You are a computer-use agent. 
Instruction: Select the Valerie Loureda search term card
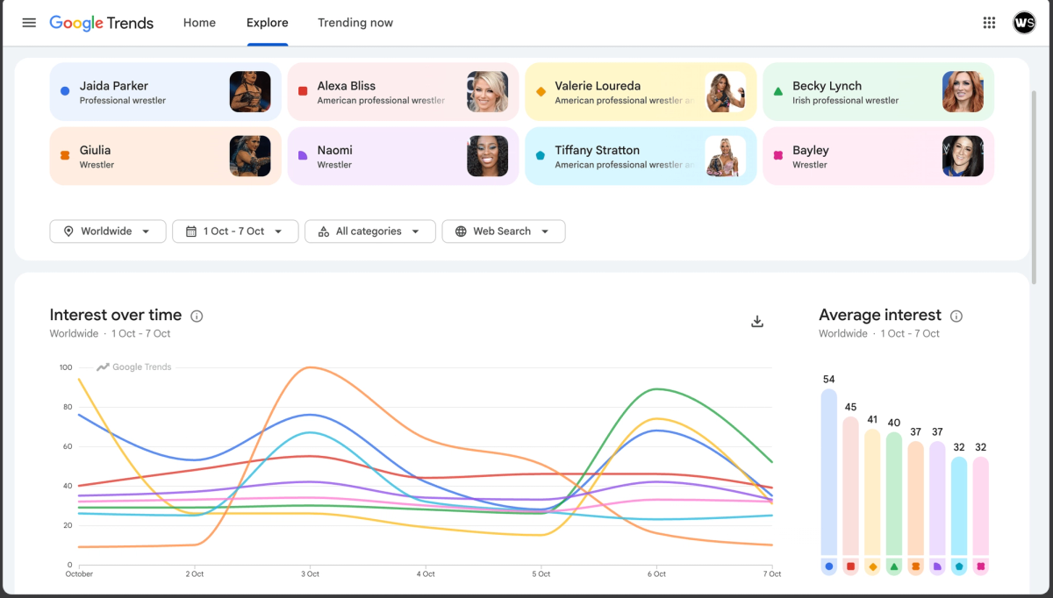[641, 92]
